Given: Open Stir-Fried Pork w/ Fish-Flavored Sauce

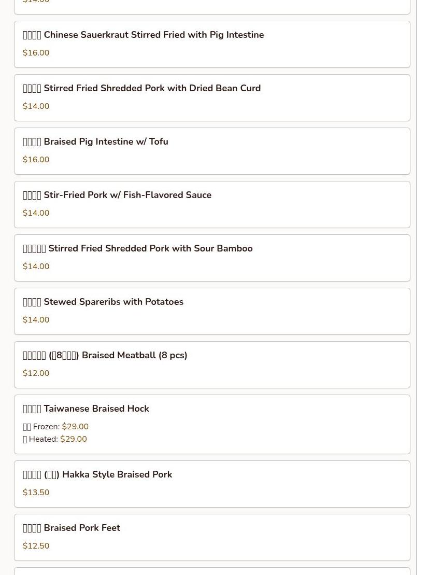Looking at the screenshot, I should (212, 205).
